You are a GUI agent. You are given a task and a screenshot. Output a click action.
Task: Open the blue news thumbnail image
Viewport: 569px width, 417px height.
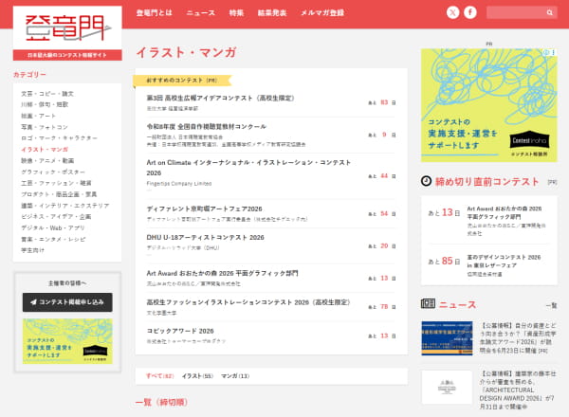(x=447, y=338)
